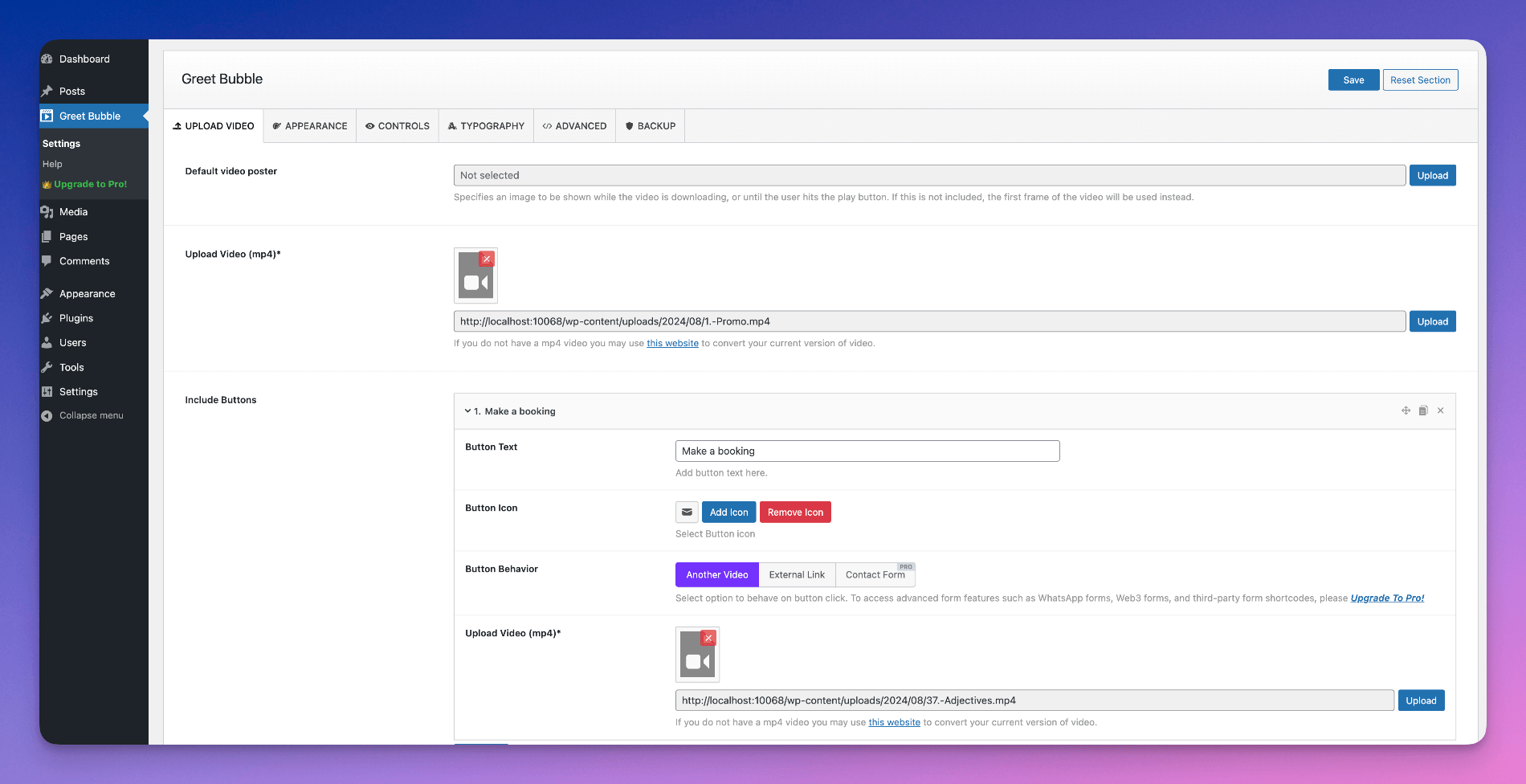Remove the Promo video thumbnail via red X
Screen dimensions: 1526x784
[x=488, y=259]
